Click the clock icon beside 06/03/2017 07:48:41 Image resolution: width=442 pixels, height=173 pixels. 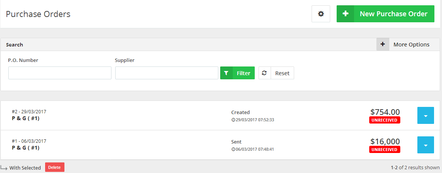click(x=233, y=149)
